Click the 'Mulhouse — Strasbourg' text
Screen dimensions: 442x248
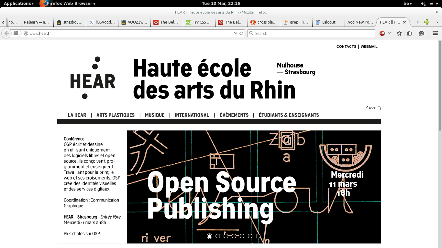296,68
